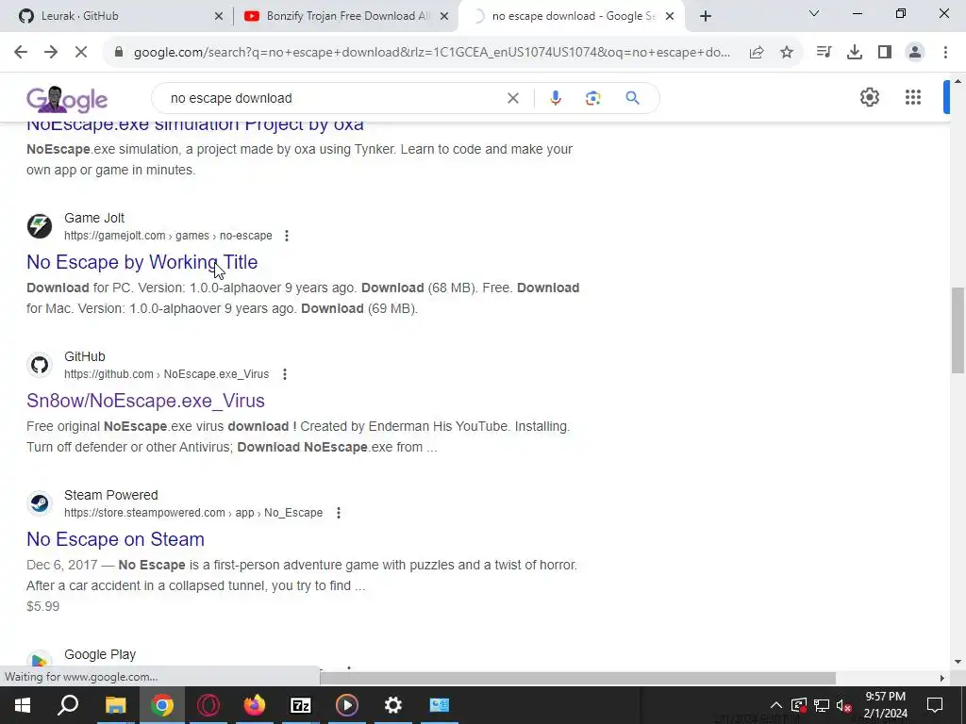Switch to the Leurak GitHub tab
This screenshot has height=724, width=966.
pos(120,16)
